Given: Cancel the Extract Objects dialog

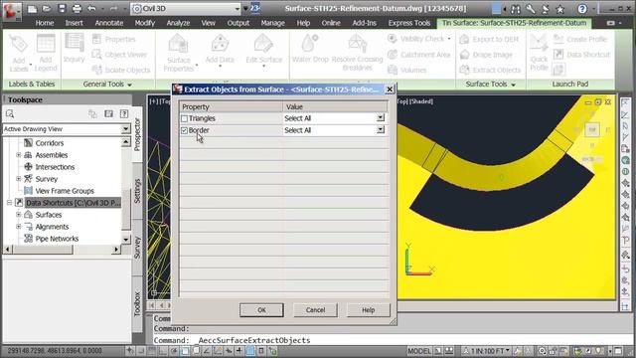Looking at the screenshot, I should coord(315,310).
